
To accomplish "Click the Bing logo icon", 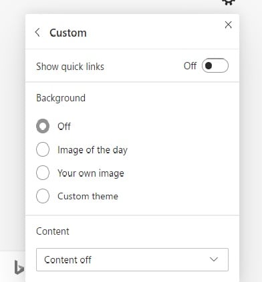I will coord(19,267).
